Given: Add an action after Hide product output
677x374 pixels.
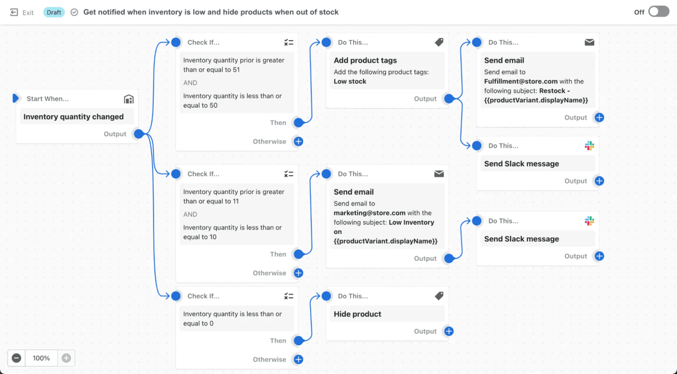Looking at the screenshot, I should pos(449,331).
